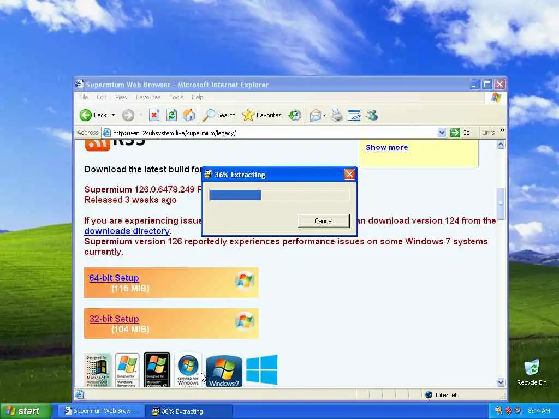This screenshot has height=419, width=559.
Task: Click the Forward navigation arrow
Action: point(128,115)
